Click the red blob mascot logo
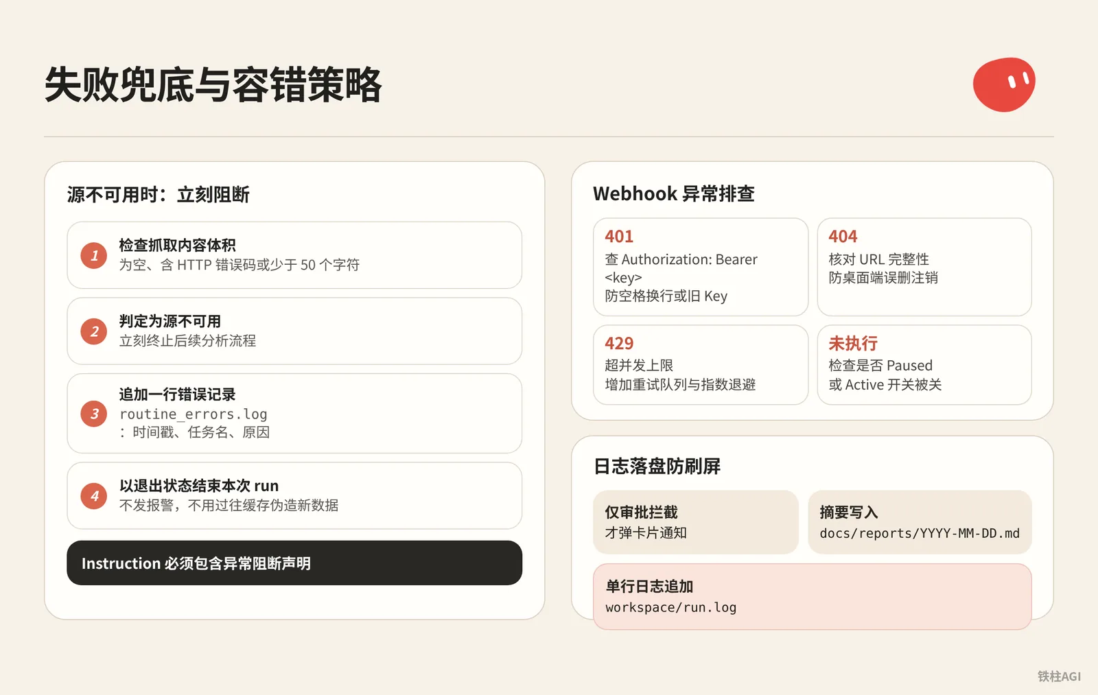This screenshot has height=695, width=1098. click(1004, 84)
